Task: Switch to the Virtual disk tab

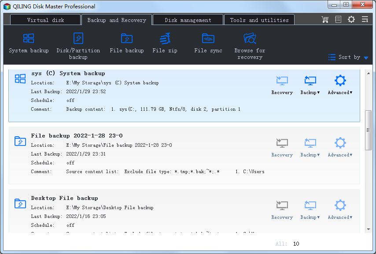Action: (45, 20)
